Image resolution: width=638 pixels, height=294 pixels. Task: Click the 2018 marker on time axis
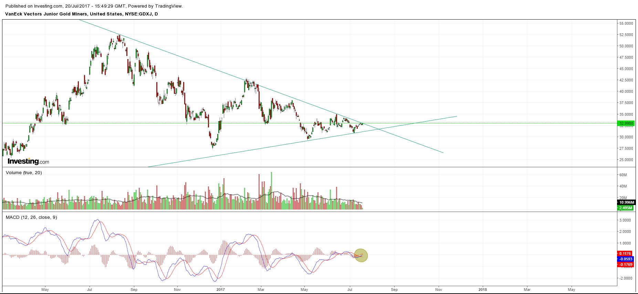[x=482, y=290]
